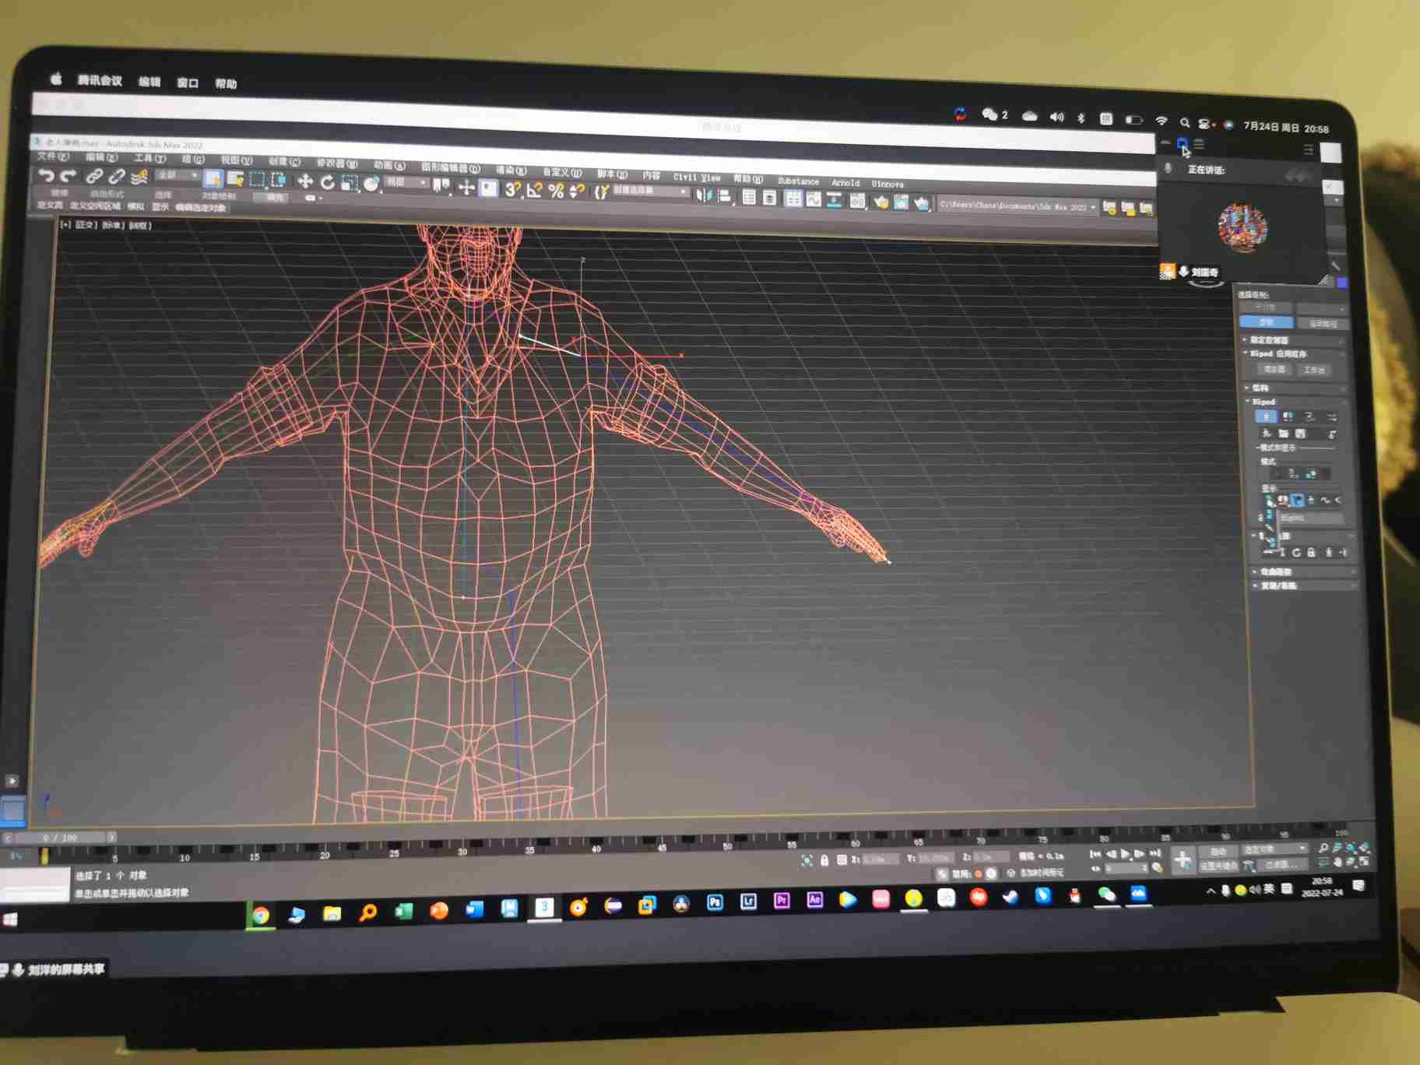Expand the Biped rollout header
The image size is (1420, 1065).
1296,402
